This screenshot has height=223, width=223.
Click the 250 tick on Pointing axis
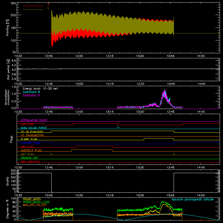[x=13, y=3]
